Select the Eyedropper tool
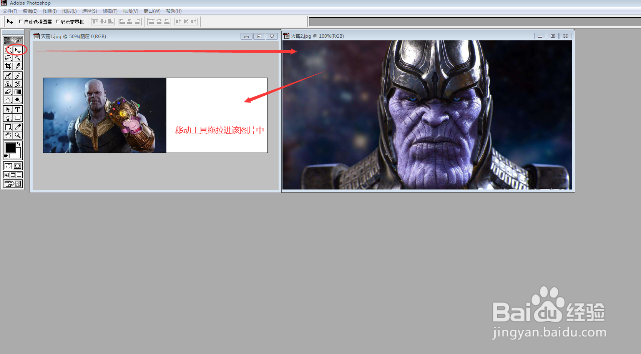 tap(18, 127)
